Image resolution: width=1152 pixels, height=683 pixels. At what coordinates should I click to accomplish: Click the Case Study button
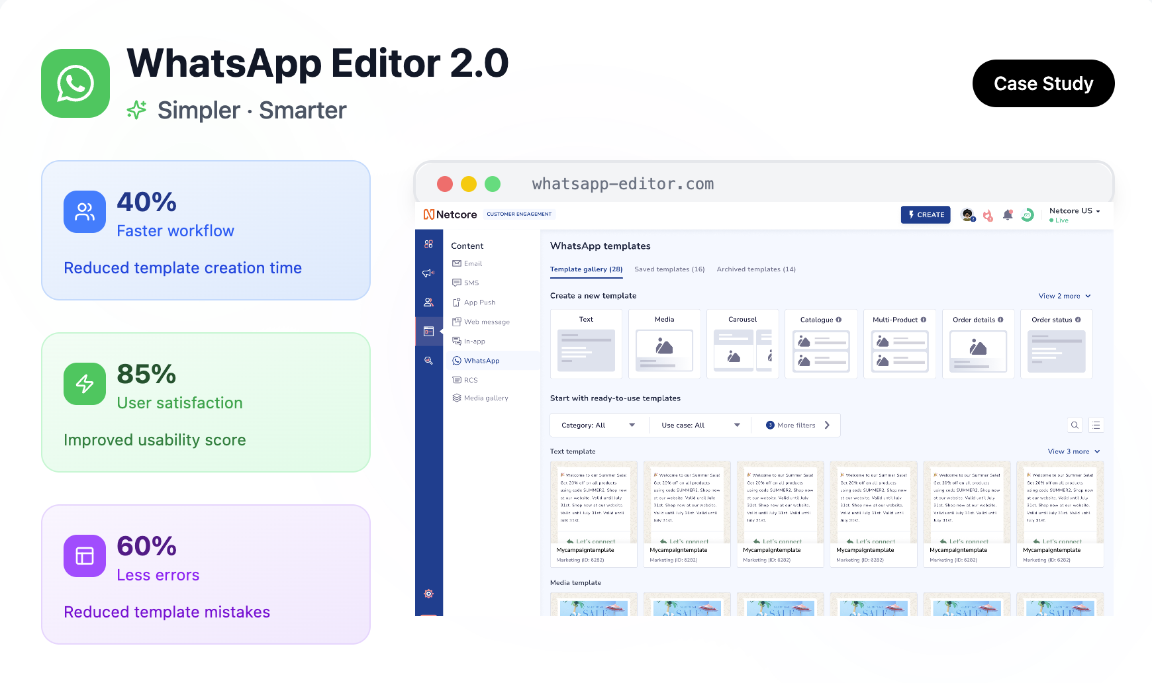1043,83
